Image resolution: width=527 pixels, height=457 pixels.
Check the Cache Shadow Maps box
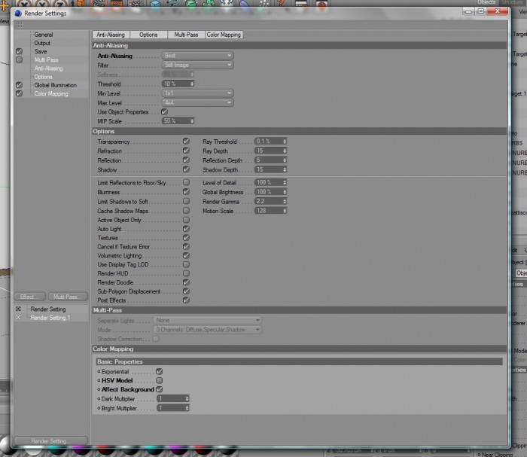click(186, 210)
